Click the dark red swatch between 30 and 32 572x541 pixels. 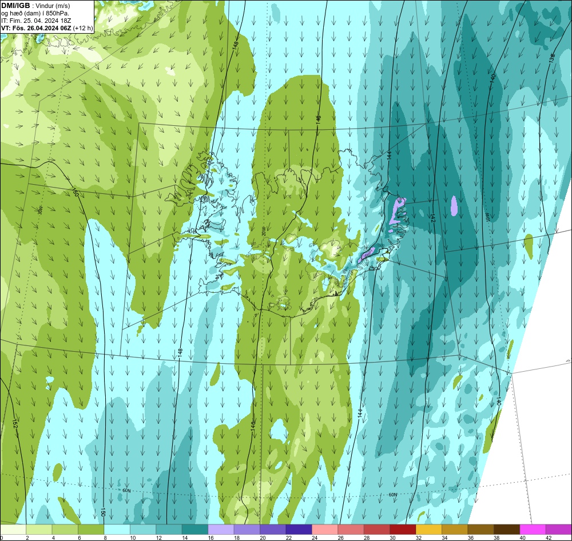click(403, 530)
